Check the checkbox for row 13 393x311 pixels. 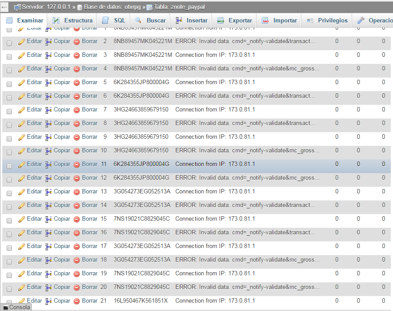[x=9, y=193]
